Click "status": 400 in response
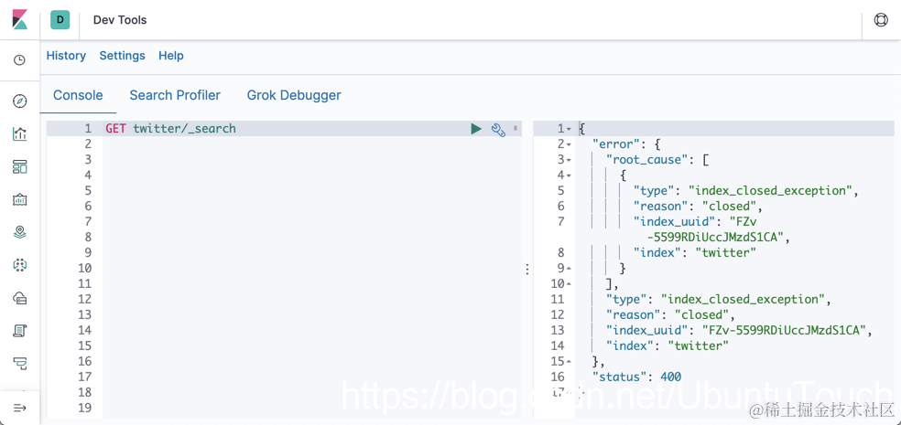Screen dimensions: 901x425 click(x=636, y=377)
